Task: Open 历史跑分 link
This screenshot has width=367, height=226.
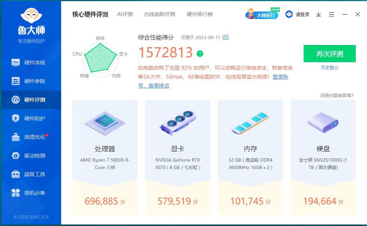Action: [330, 67]
